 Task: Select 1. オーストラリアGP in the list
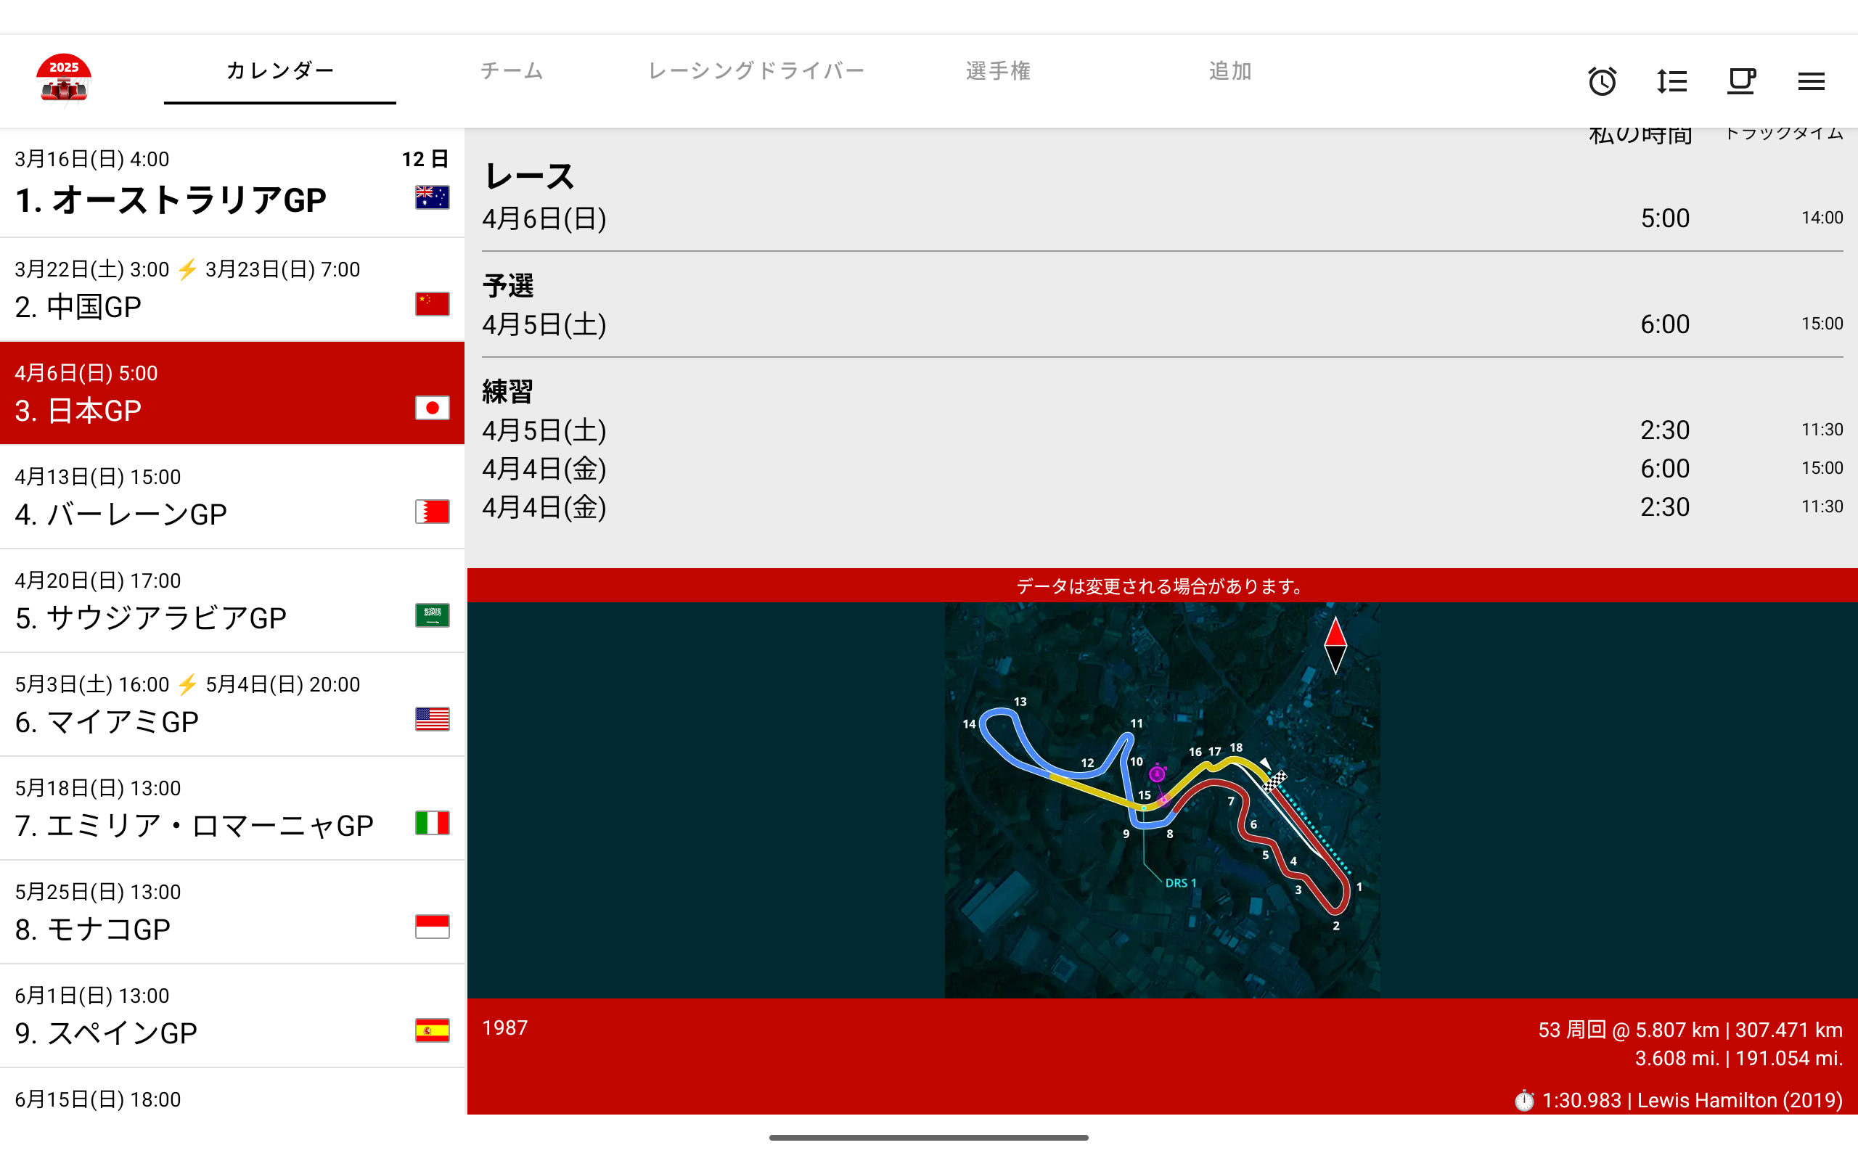(x=171, y=200)
